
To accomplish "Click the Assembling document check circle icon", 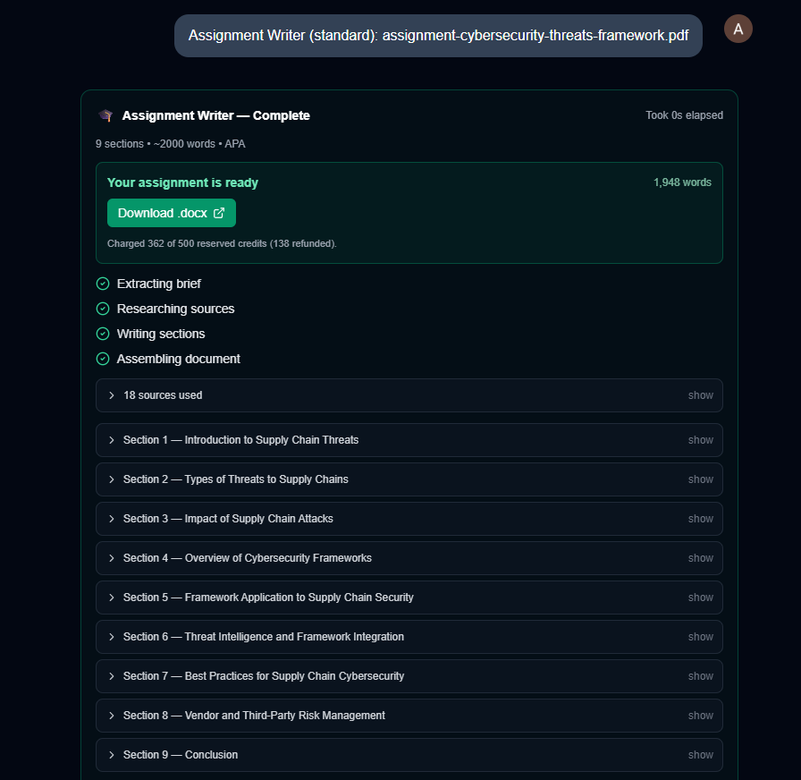I will click(x=103, y=359).
